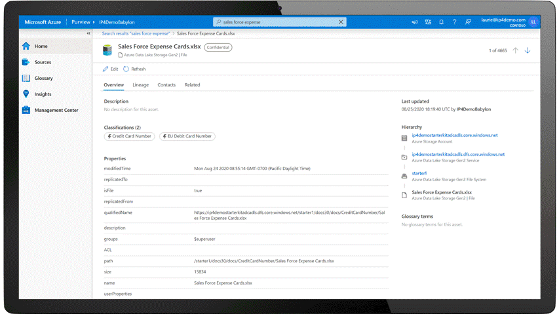Image resolution: width=559 pixels, height=314 pixels.
Task: Go to the Microsoft Azure home label
Action: tap(43, 22)
